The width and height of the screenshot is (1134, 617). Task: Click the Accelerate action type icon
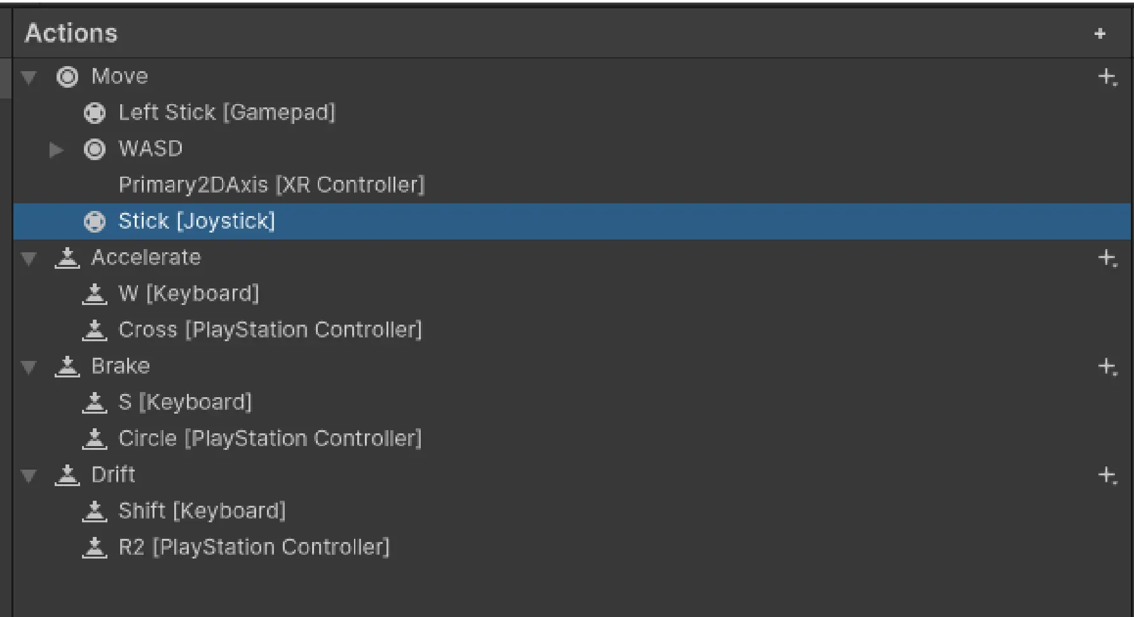67,258
